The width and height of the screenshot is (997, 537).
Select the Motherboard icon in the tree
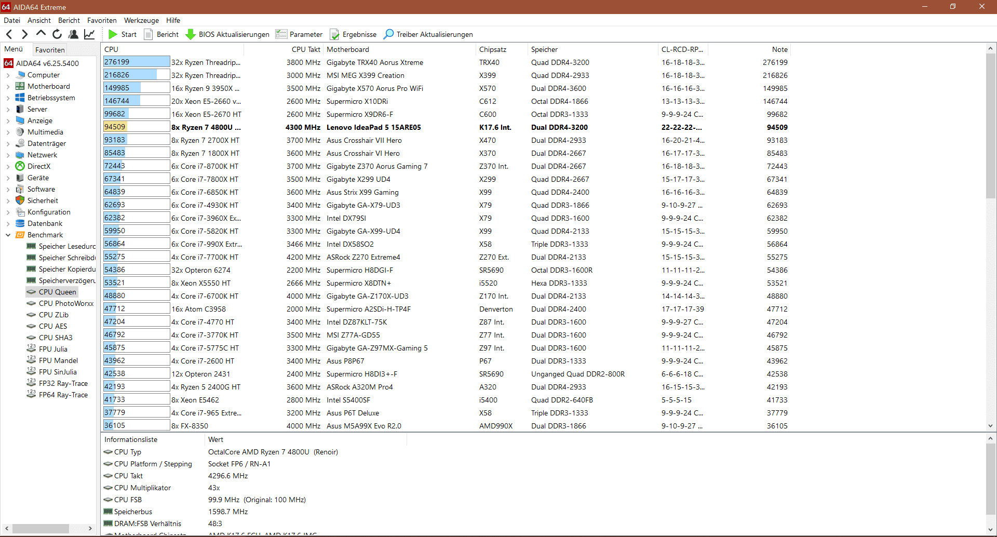(20, 86)
